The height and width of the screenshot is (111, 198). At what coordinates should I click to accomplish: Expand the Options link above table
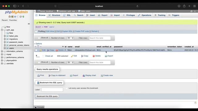[38, 44]
